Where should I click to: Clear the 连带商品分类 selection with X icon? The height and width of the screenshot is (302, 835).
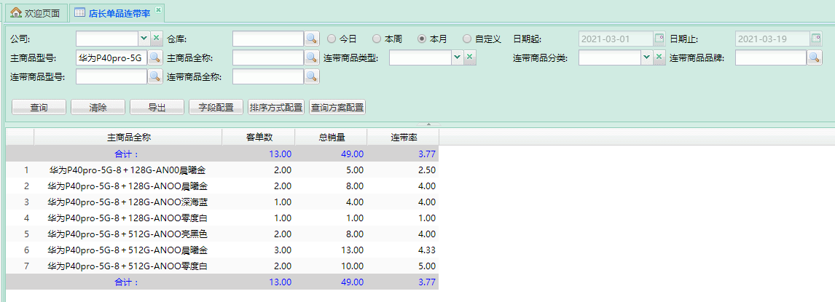[659, 58]
